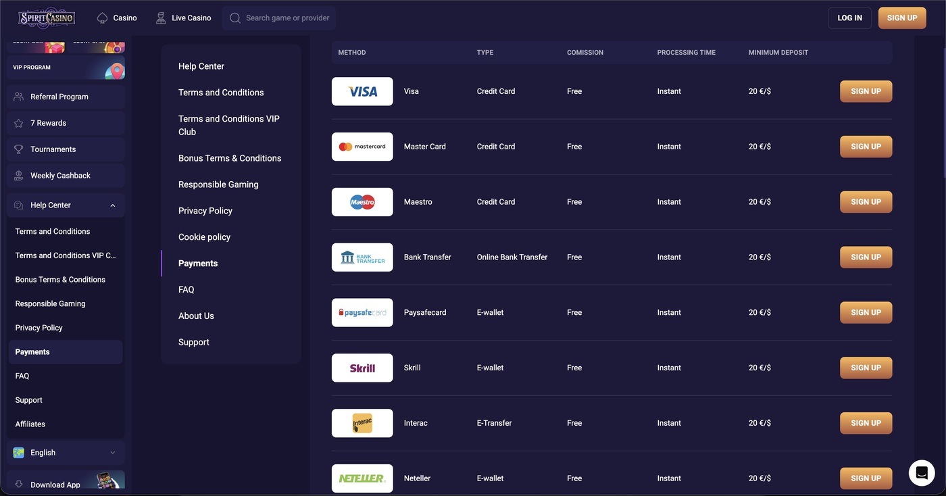The width and height of the screenshot is (946, 496).
Task: Click the PROCESSING TIME column header
Action: click(x=687, y=53)
